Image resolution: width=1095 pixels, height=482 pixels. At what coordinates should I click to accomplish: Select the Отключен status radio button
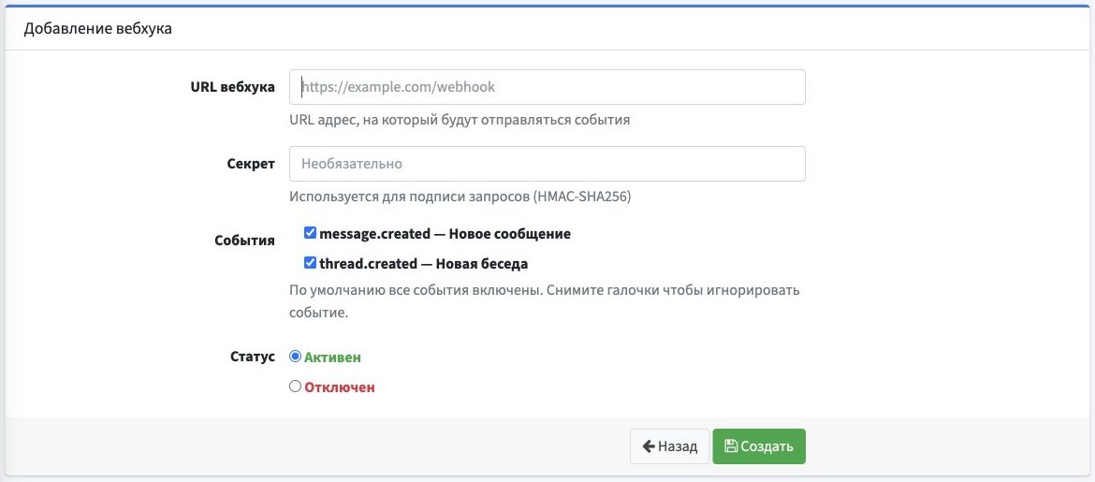(295, 387)
